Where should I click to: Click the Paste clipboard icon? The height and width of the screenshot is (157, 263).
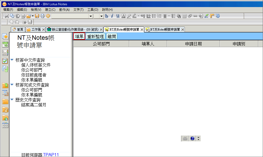pyautogui.click(x=18, y=16)
